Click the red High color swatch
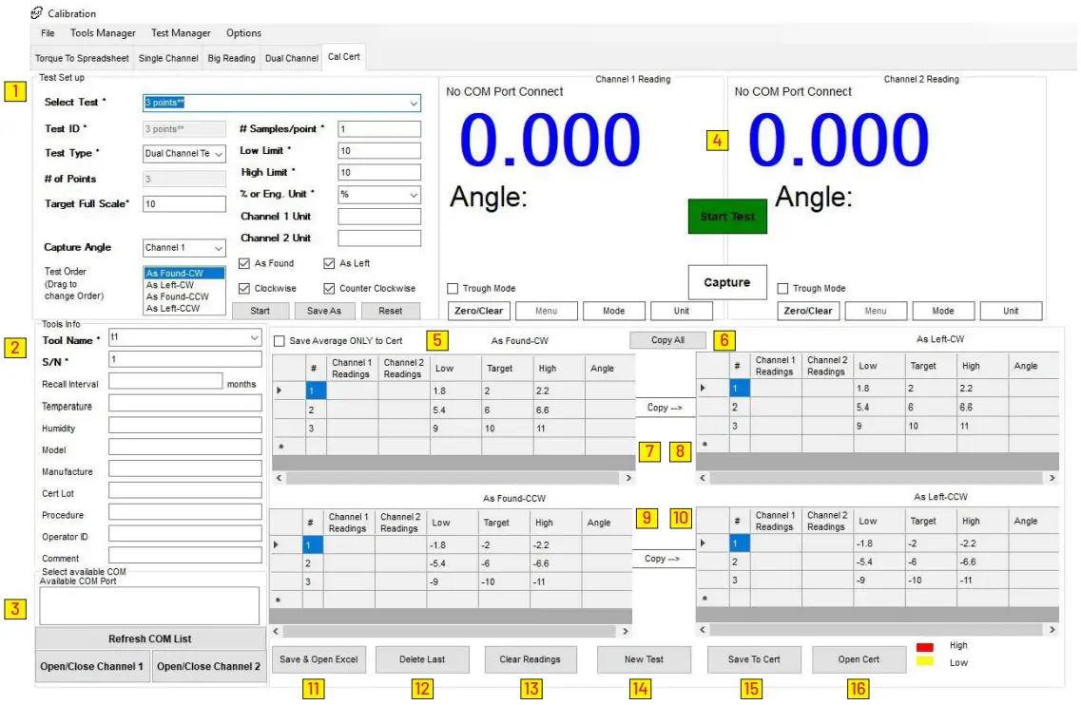This screenshot has height=705, width=1081. pos(924,647)
